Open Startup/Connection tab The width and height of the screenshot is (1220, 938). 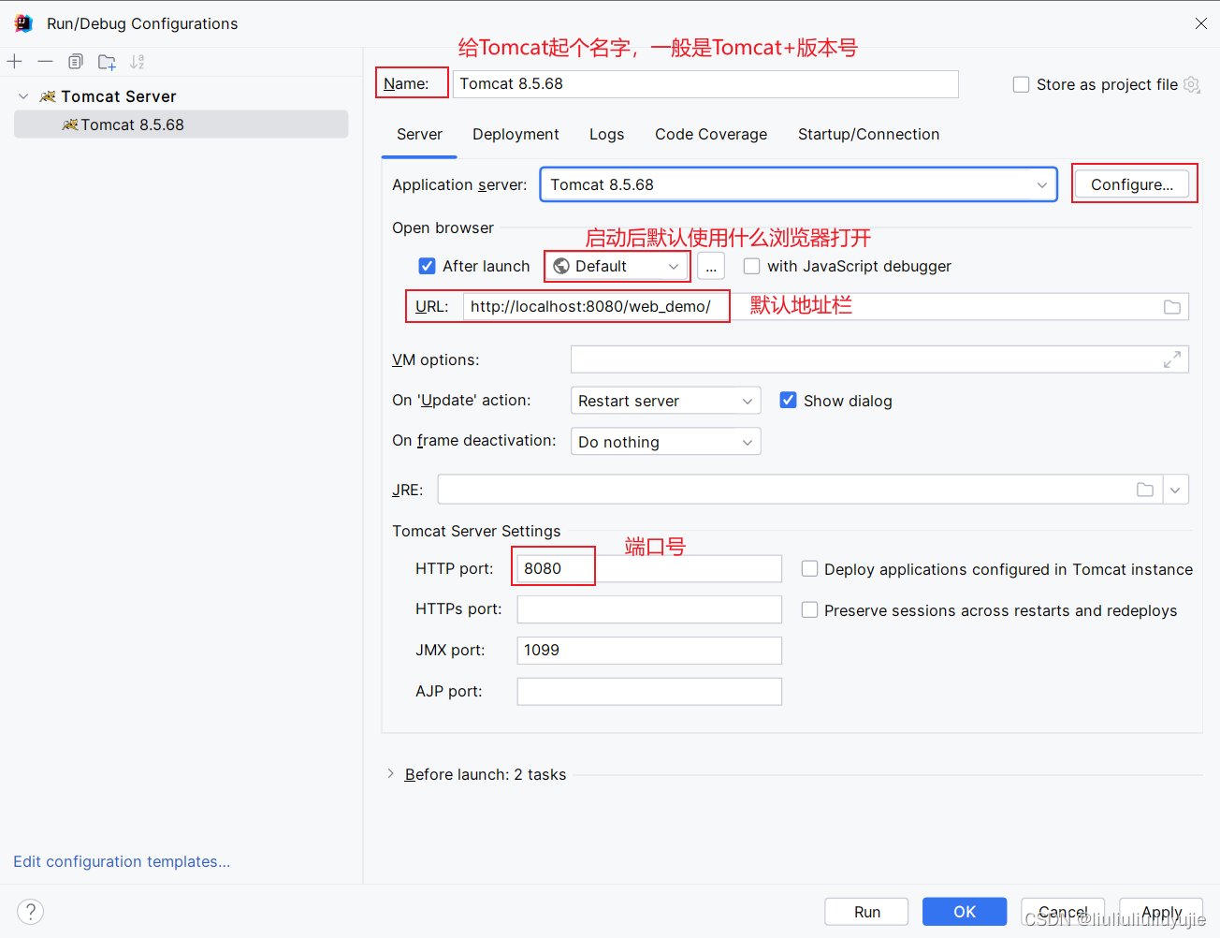pyautogui.click(x=868, y=134)
